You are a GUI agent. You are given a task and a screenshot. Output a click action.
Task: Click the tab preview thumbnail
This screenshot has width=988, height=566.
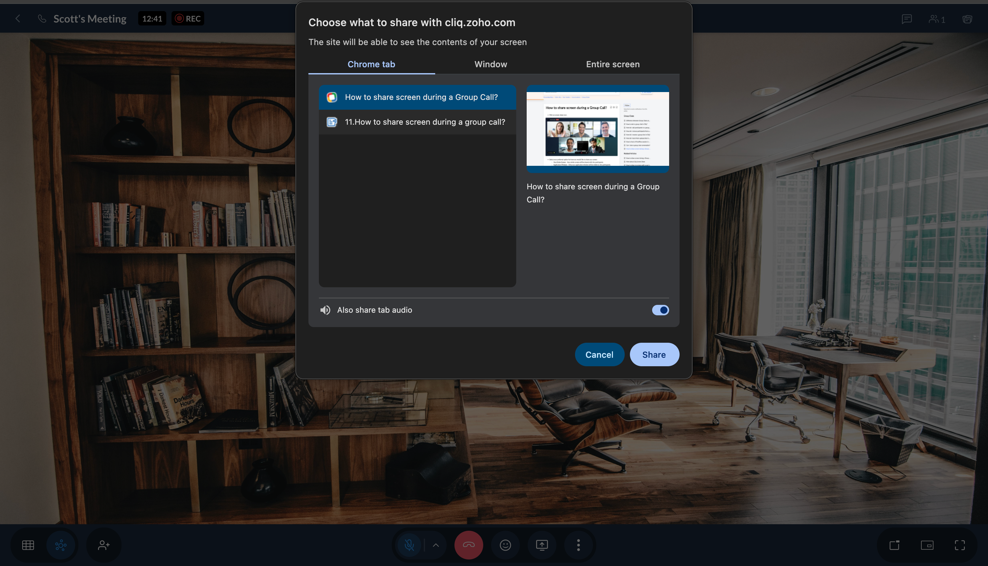[598, 129]
